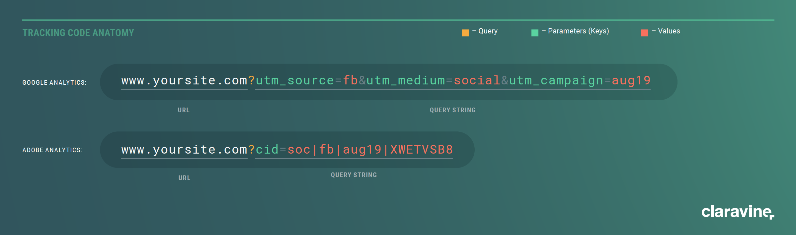Click the 'social' value text
The width and height of the screenshot is (796, 235).
pyautogui.click(x=477, y=80)
